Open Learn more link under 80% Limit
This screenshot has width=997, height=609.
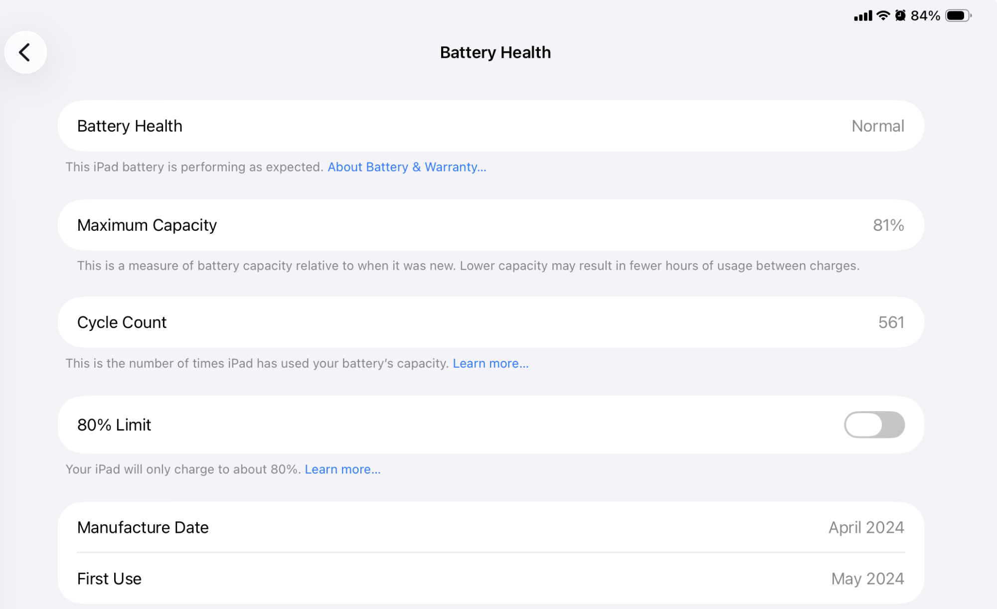point(342,469)
